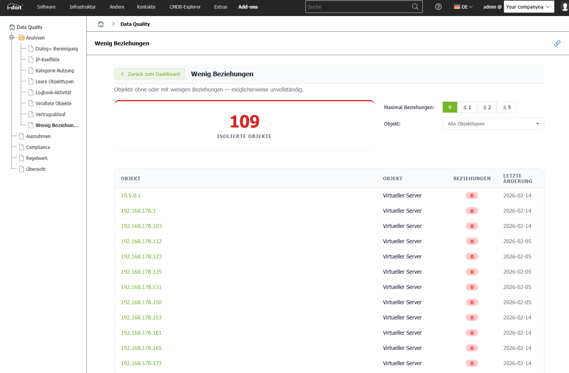Select the ≤ 5 relationship filter
The image size is (569, 373).
506,107
